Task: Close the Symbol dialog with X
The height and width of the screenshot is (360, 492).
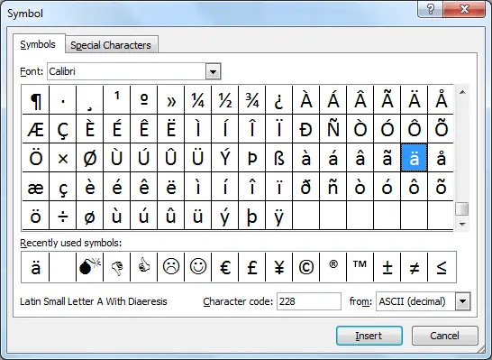Action: coord(464,9)
